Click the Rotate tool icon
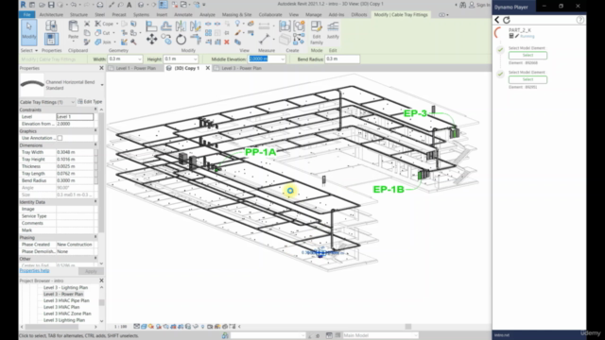The image size is (605, 340). (181, 39)
